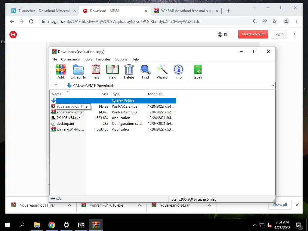Click the Chrome zoom magnifier icon
This screenshot has height=231, width=308.
point(255,21)
